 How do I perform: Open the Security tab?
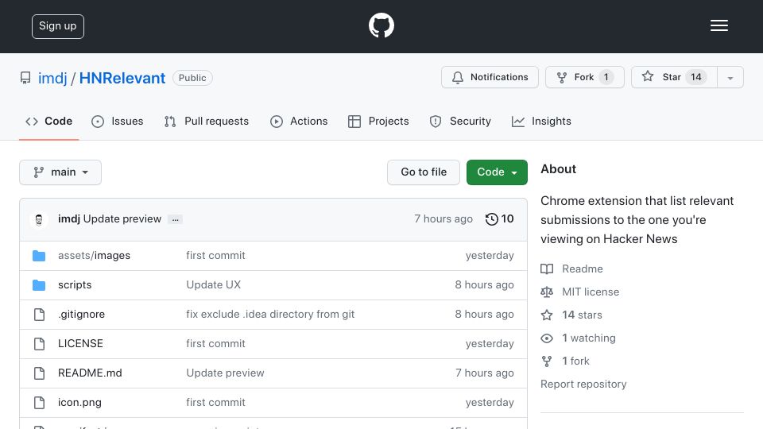click(460, 121)
